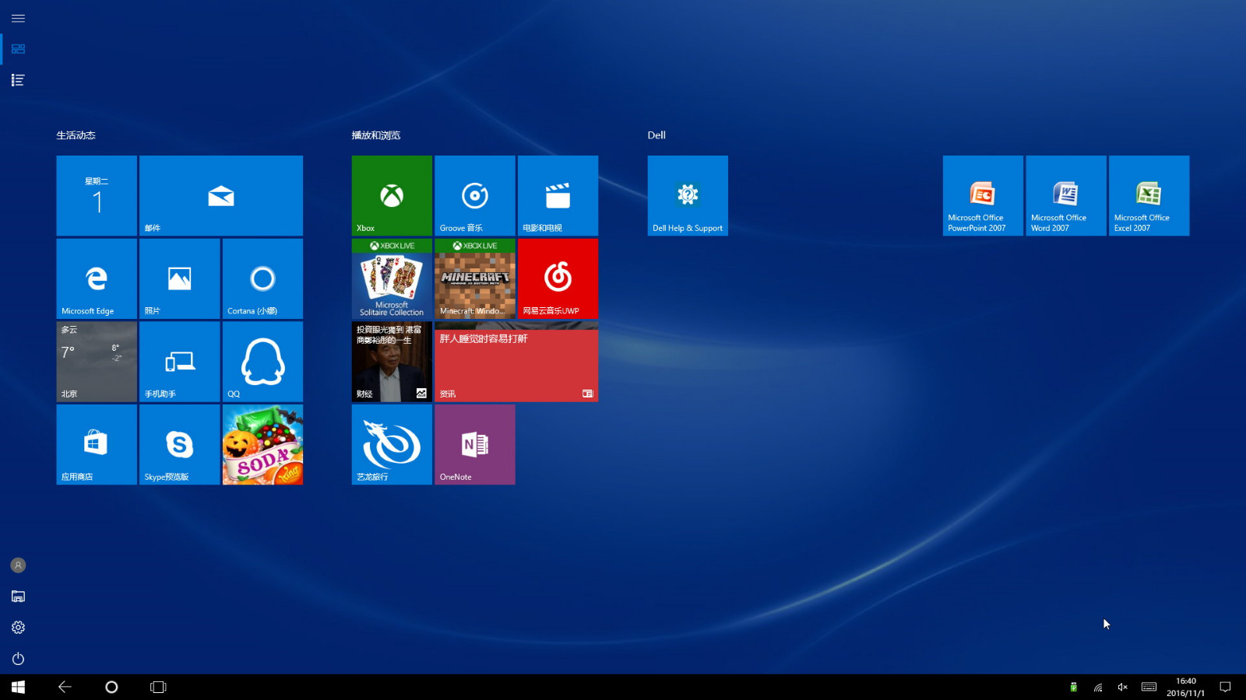Open the Candy Crush Soda tile
The width and height of the screenshot is (1246, 700).
pos(262,444)
